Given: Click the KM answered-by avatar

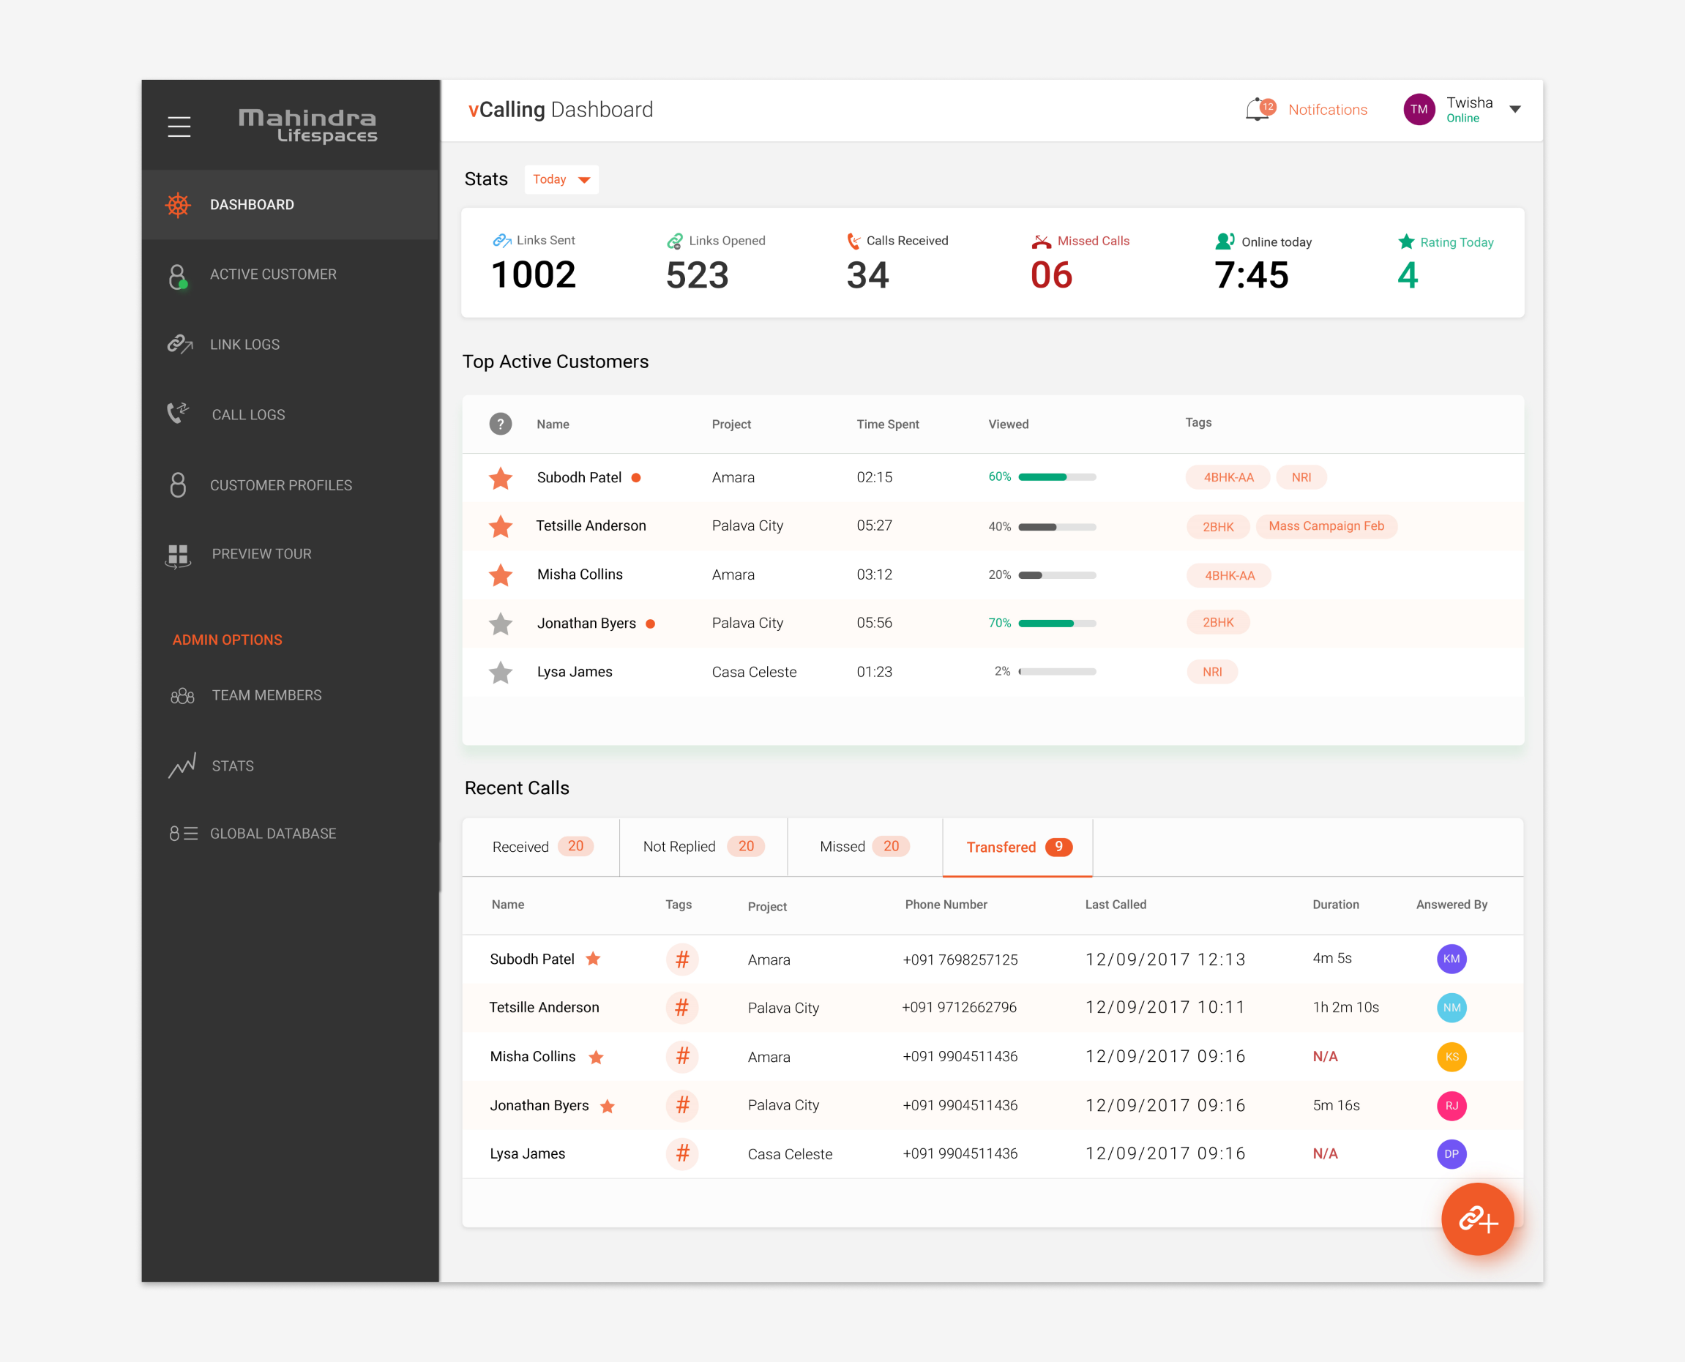Looking at the screenshot, I should (x=1451, y=959).
